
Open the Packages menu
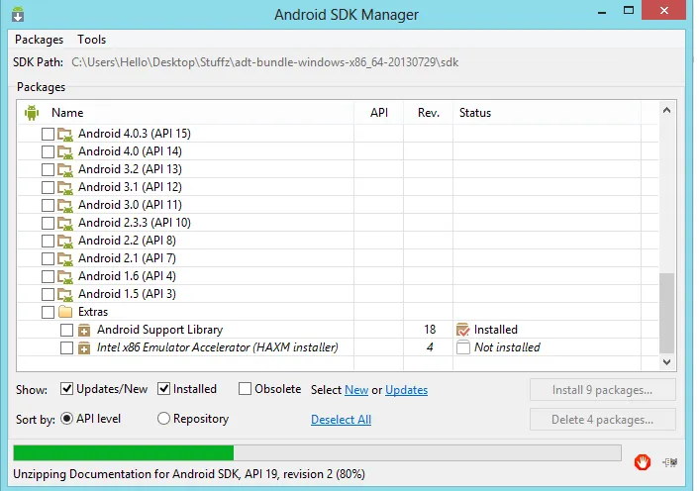(x=40, y=40)
